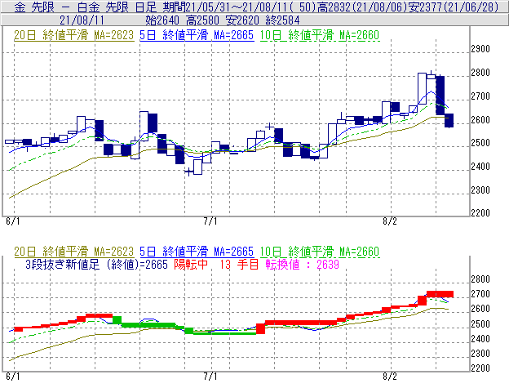The width and height of the screenshot is (509, 388).
Task: Click the last dark candlestick near 2600
Action: click(449, 120)
